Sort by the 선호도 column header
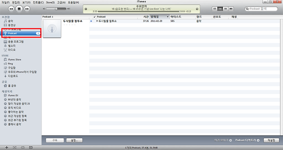Viewport: 283px width, 150px height. point(217,17)
